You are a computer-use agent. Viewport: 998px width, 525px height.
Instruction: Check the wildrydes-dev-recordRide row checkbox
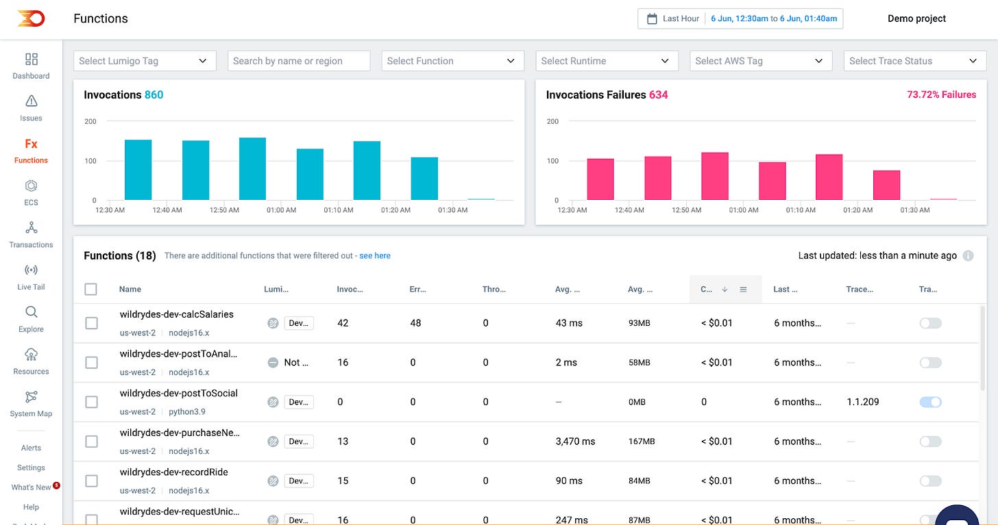[91, 481]
